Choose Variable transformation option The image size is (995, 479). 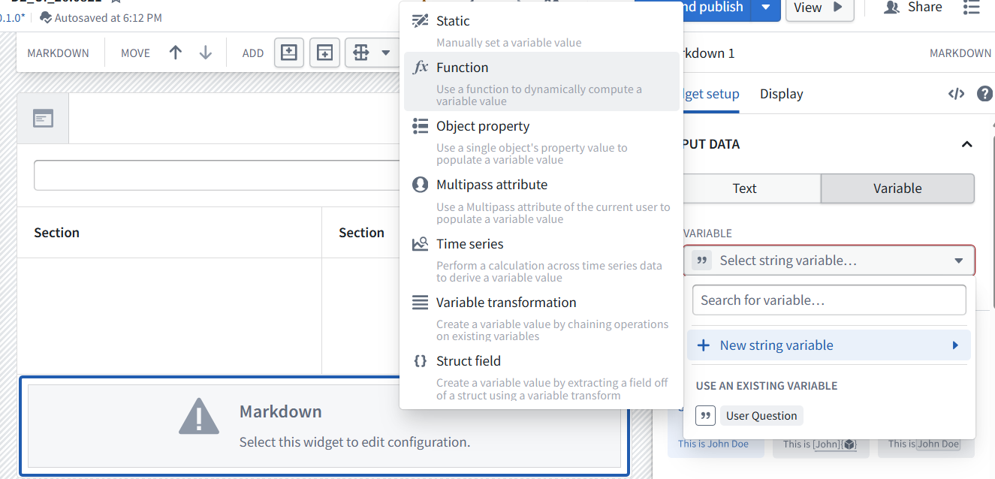point(541,317)
